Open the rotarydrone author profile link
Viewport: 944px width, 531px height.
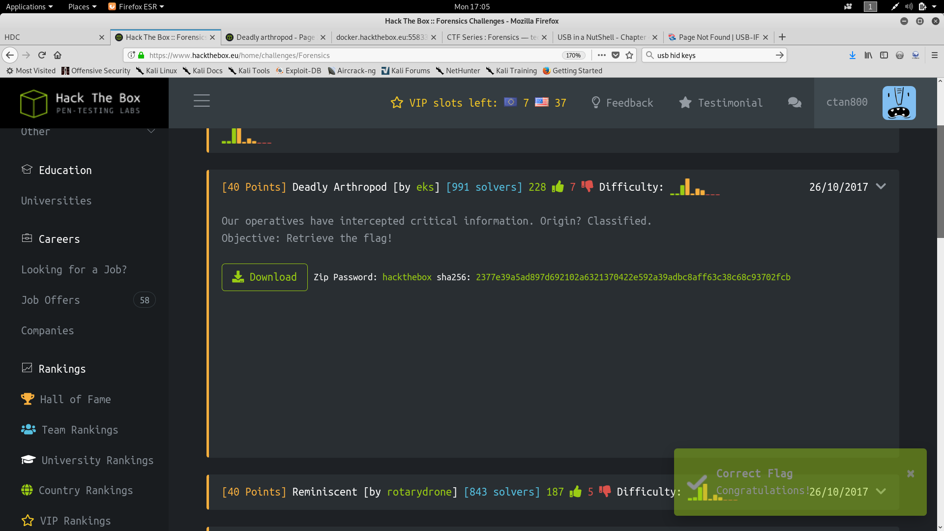[419, 492]
